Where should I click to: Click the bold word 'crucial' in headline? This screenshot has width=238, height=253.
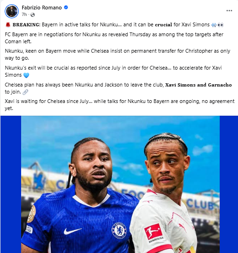(x=163, y=24)
